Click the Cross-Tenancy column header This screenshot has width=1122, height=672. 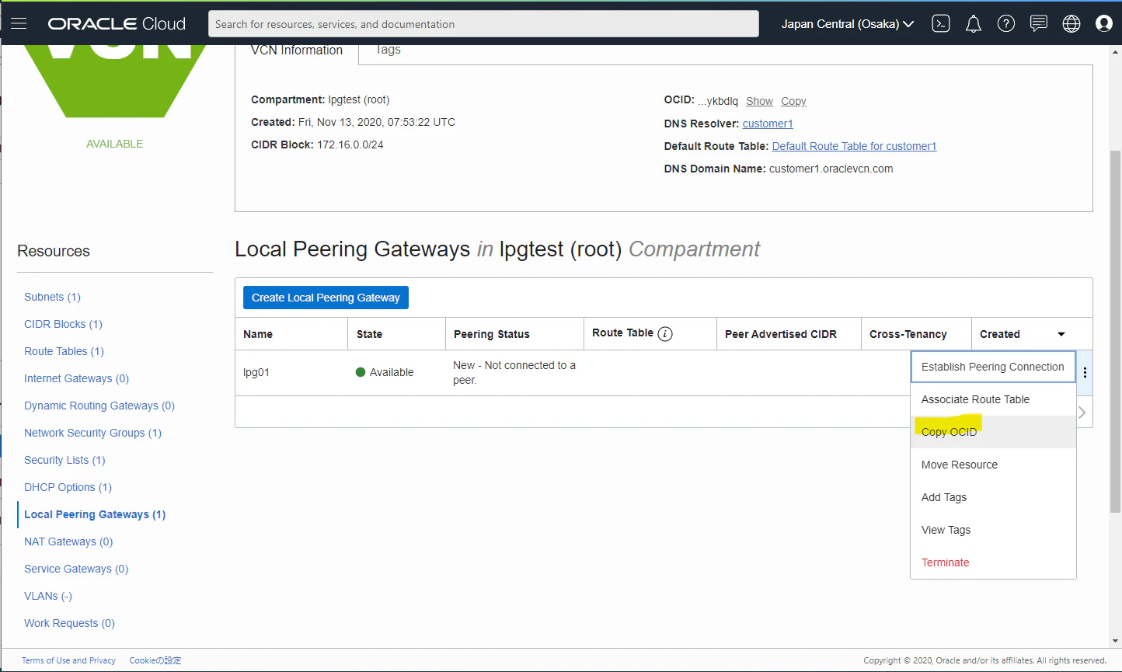pos(908,334)
